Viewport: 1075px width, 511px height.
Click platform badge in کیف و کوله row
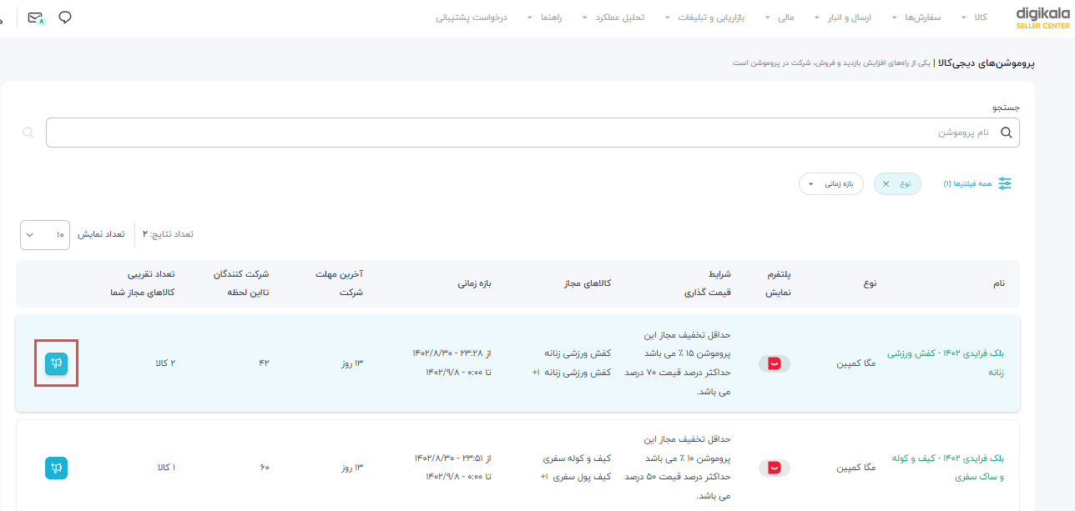click(775, 468)
